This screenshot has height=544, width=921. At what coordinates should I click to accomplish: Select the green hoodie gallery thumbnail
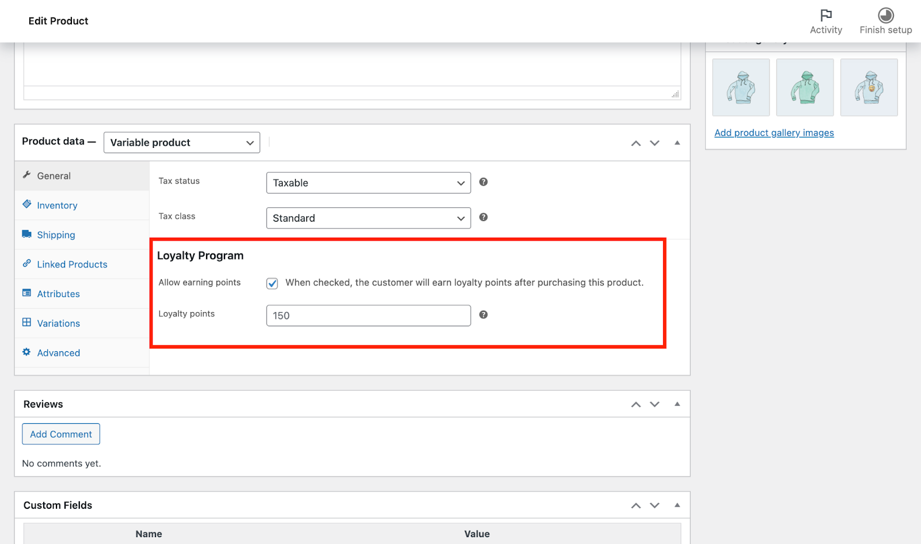805,88
